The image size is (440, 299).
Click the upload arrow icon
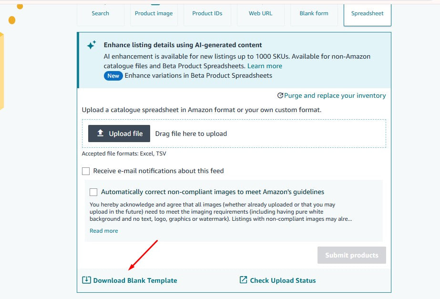(x=100, y=133)
